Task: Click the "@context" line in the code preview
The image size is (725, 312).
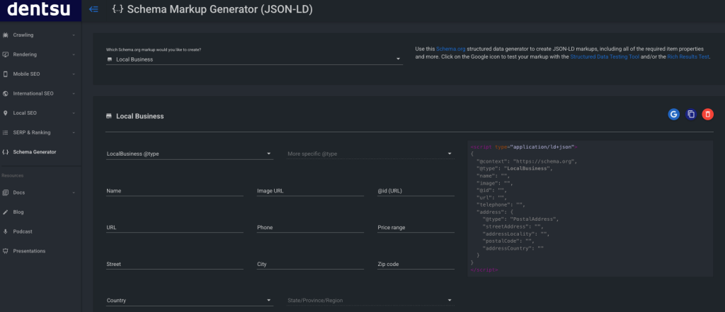Action: coord(527,162)
